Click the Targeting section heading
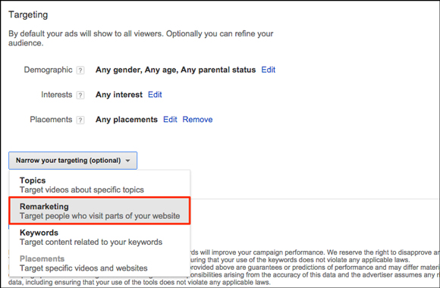Viewport: 440px width, 288px height. pyautogui.click(x=28, y=15)
